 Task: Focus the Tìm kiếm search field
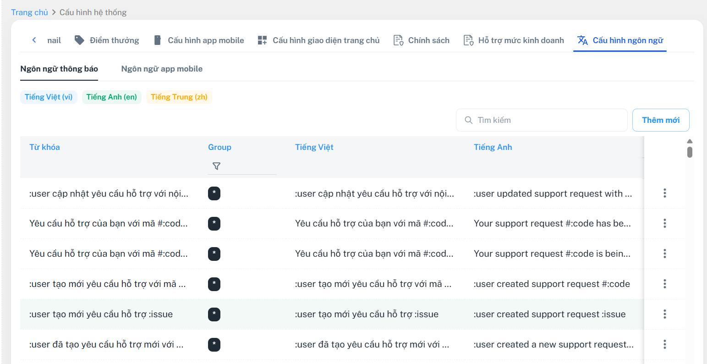coord(542,120)
